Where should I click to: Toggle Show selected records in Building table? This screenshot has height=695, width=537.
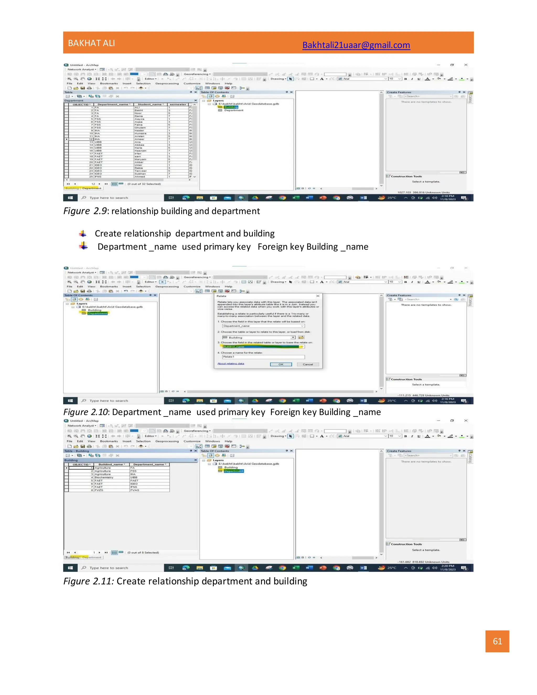121,552
